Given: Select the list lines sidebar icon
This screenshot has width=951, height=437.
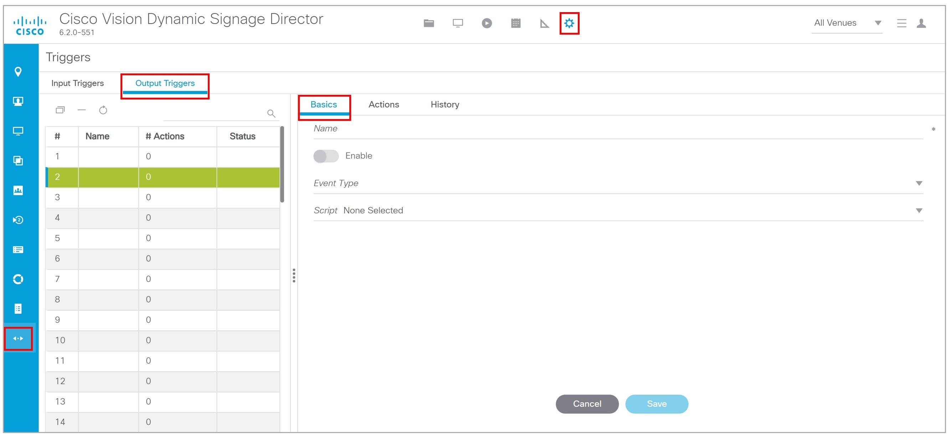Looking at the screenshot, I should (18, 250).
